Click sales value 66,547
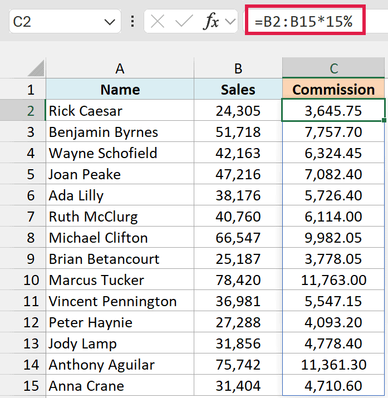The height and width of the screenshot is (398, 388). coord(238,237)
